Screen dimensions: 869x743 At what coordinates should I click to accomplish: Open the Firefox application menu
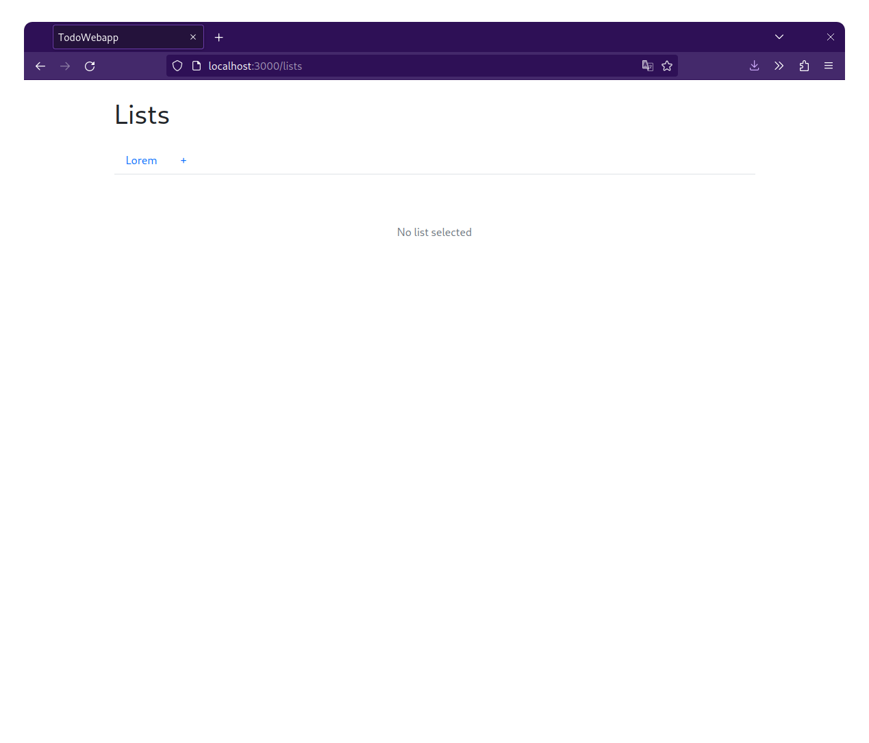click(x=829, y=66)
